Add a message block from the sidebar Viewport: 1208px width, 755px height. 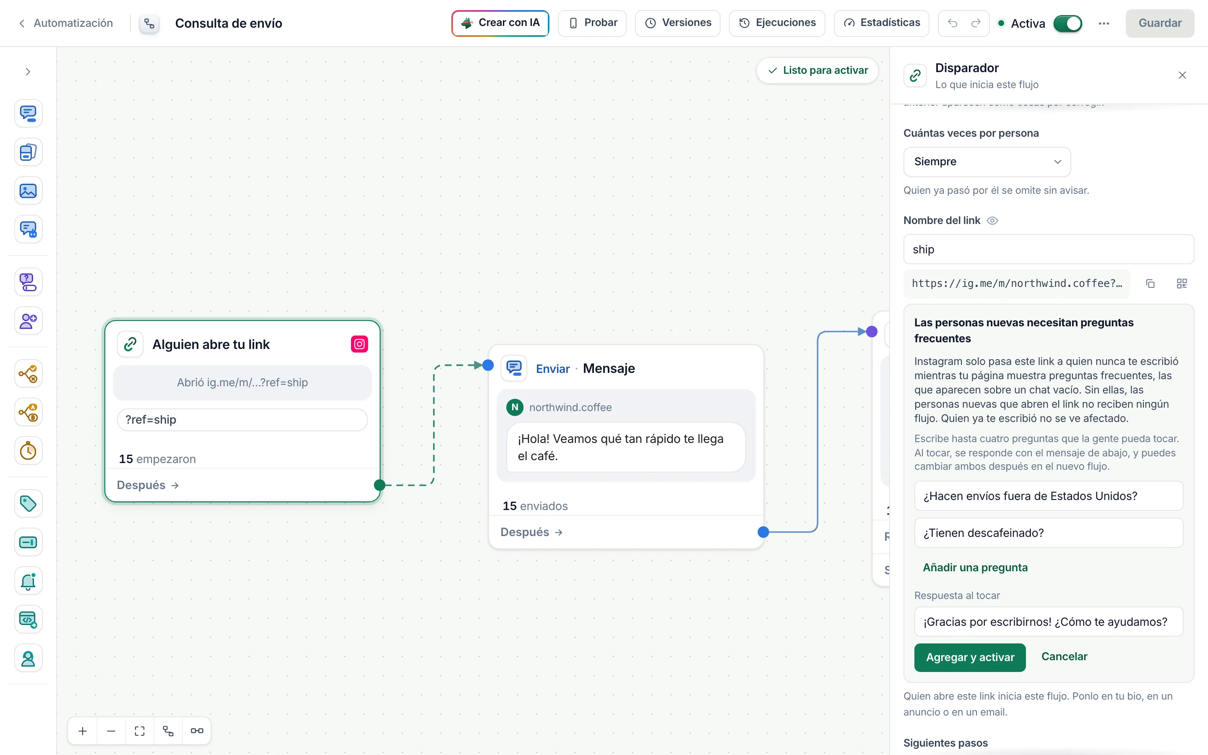(28, 113)
